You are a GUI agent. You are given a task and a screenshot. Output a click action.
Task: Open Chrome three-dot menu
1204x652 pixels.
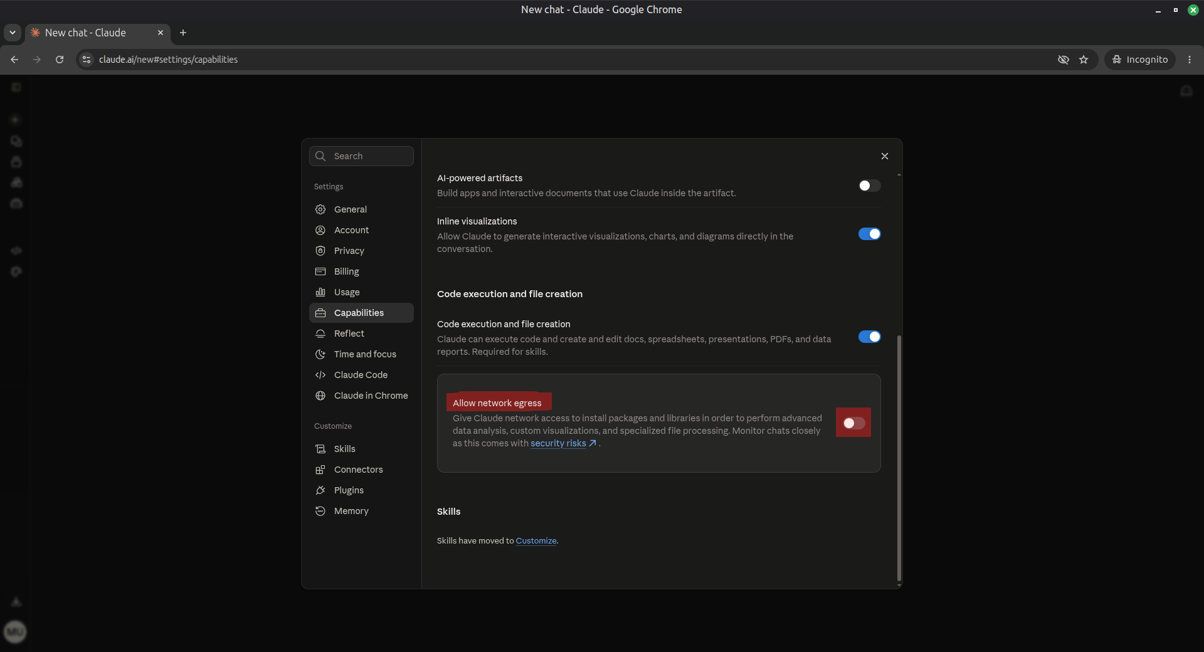click(1190, 60)
